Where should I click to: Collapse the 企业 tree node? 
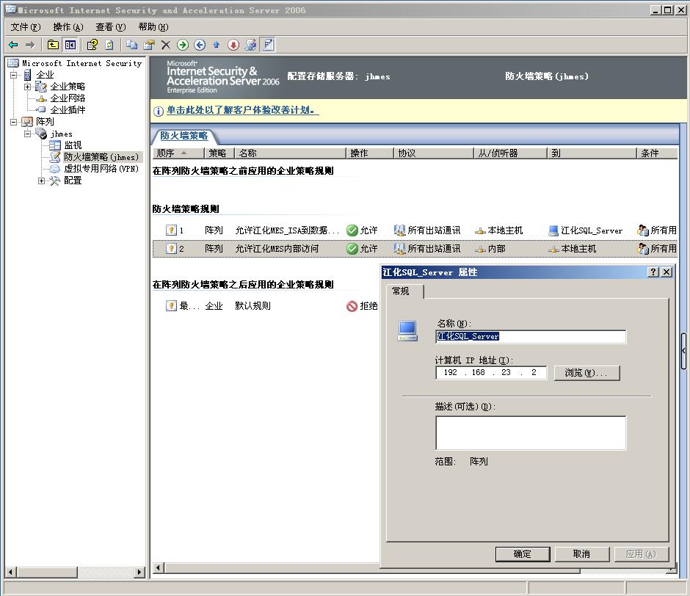14,75
